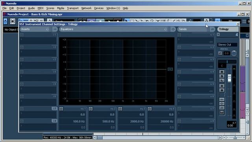Screen dimensions: 252x142
Task: Click the second icon in the project toolbar
Action: pos(13,21)
